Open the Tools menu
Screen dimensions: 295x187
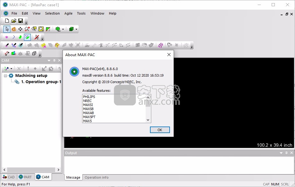tap(81, 13)
